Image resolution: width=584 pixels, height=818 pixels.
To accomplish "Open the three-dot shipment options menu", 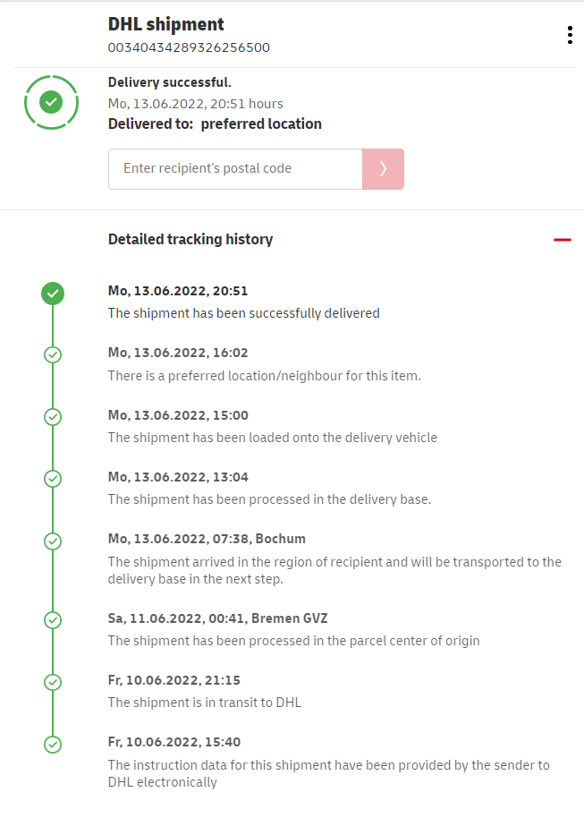I will click(x=570, y=35).
